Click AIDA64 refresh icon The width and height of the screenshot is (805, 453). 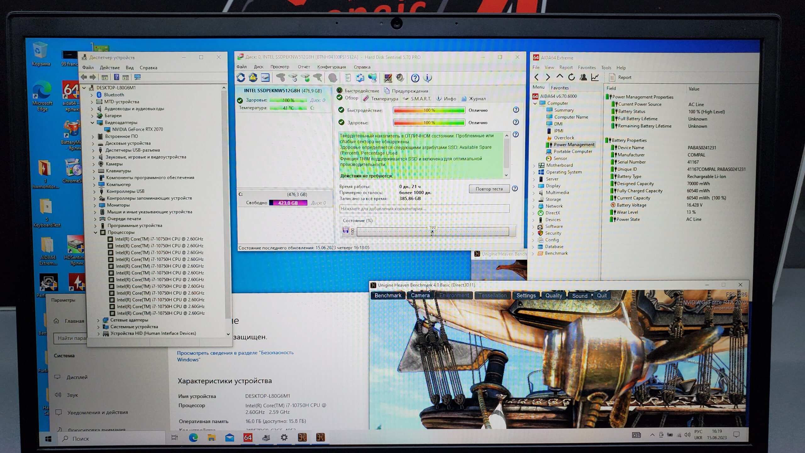pyautogui.click(x=571, y=77)
